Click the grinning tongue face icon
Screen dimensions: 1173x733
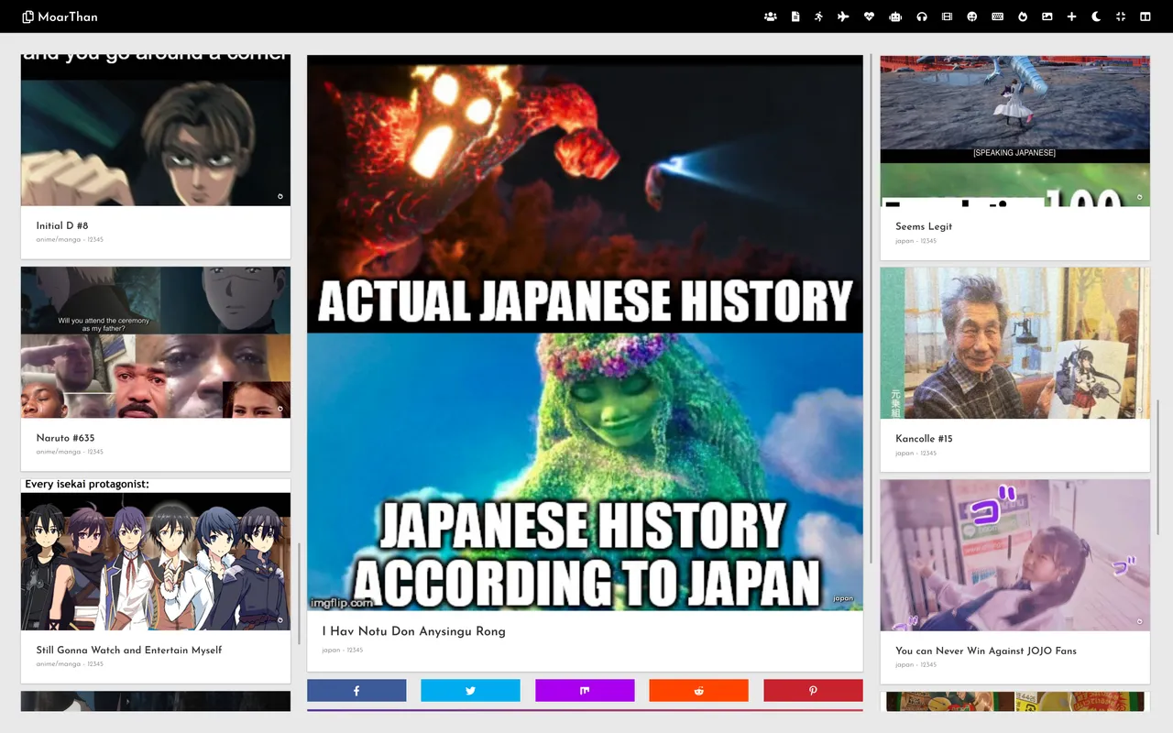(x=972, y=16)
